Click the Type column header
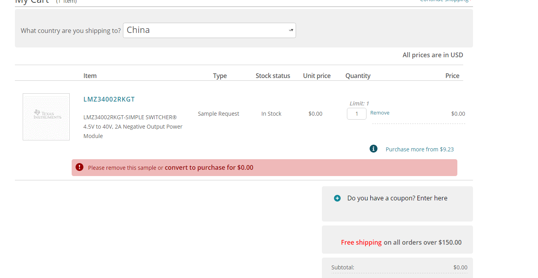Image resolution: width=538 pixels, height=278 pixels. pyautogui.click(x=220, y=76)
